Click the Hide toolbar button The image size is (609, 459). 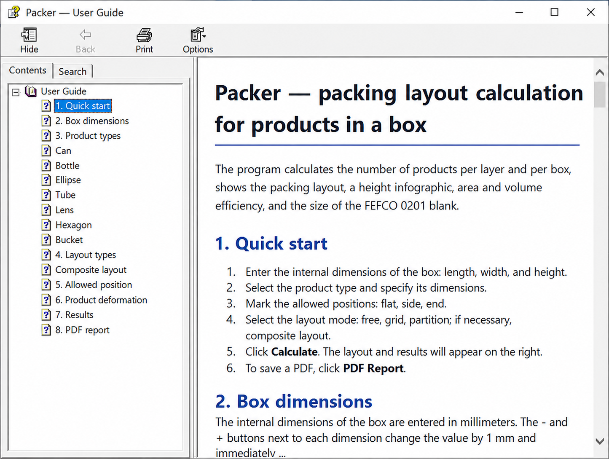[x=29, y=40]
